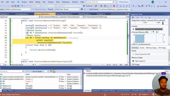This screenshot has width=170, height=96.
Task: Stop debugging with the red square
Action: click(114, 6)
